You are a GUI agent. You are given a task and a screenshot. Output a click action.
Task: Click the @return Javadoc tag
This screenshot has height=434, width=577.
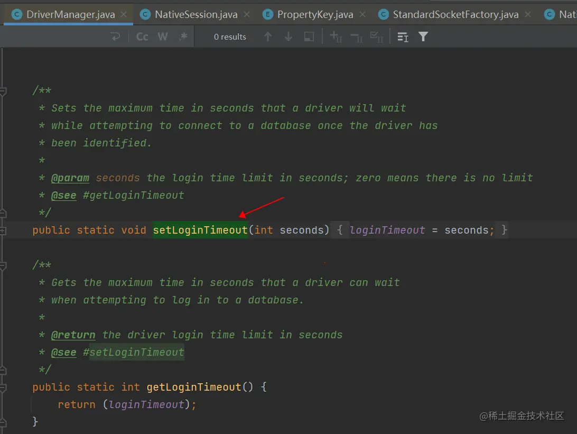click(73, 335)
